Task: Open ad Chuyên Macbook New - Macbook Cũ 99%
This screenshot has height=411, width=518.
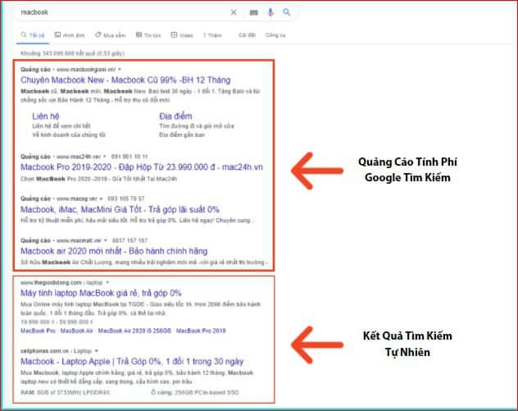Action: point(125,80)
